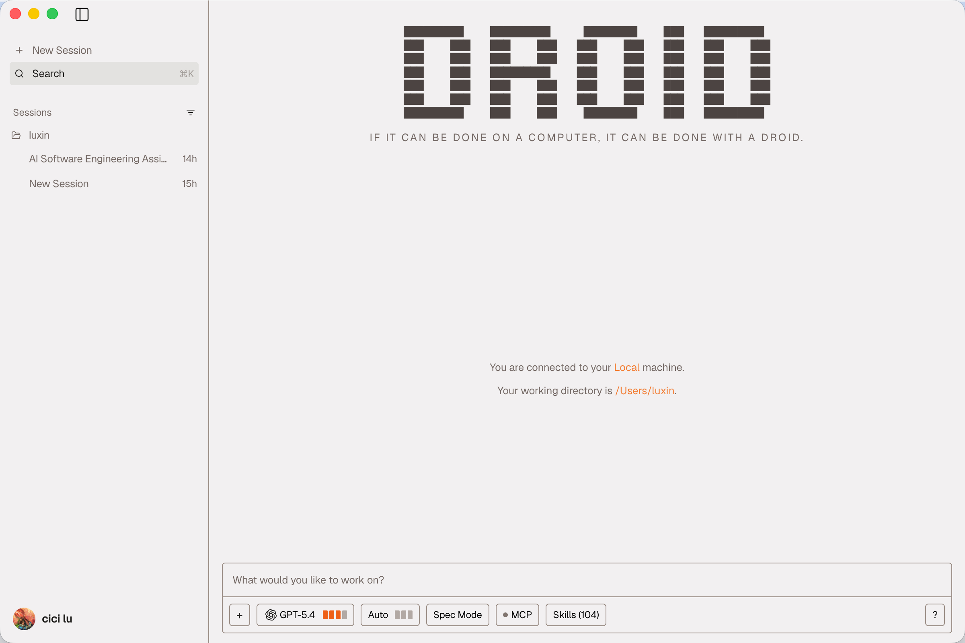Click the luxin folder icon
The height and width of the screenshot is (643, 965).
pos(16,135)
